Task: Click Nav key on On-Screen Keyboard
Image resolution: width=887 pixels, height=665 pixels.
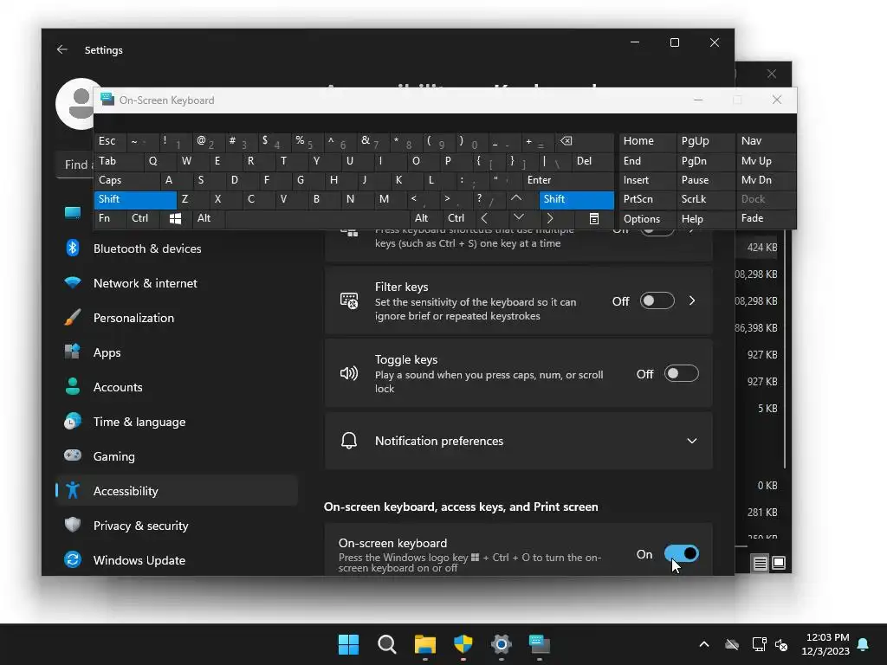Action: (x=766, y=141)
